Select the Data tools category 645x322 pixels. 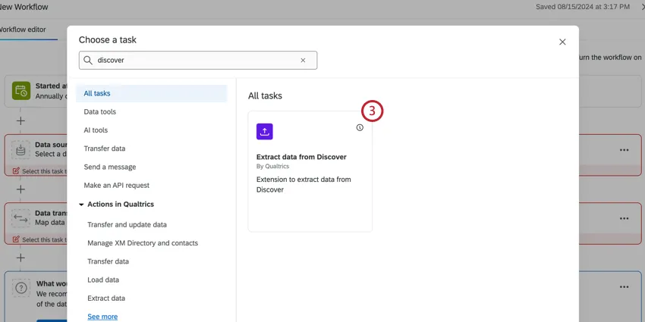coord(100,112)
